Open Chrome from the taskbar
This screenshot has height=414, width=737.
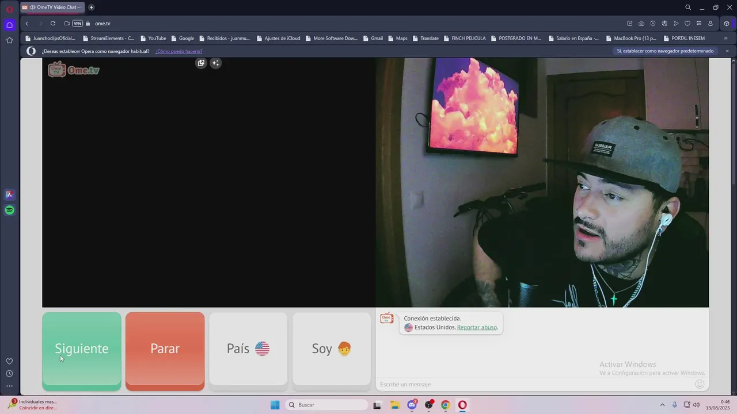pos(445,405)
